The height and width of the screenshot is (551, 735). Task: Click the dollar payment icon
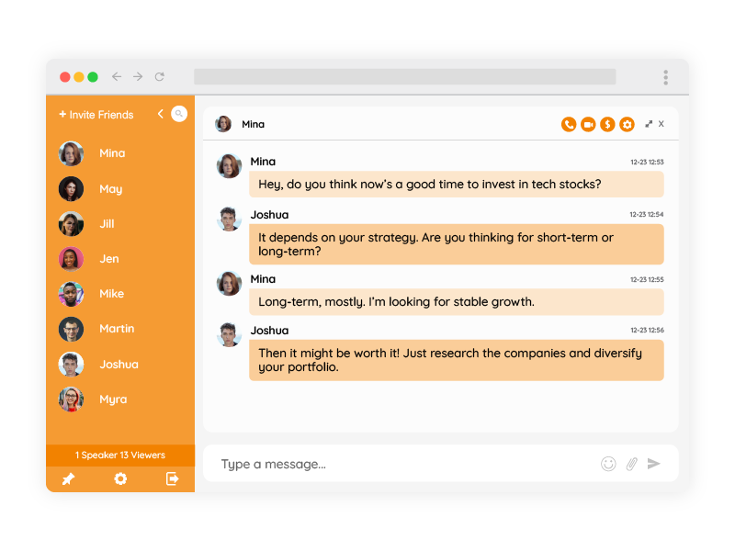click(607, 124)
